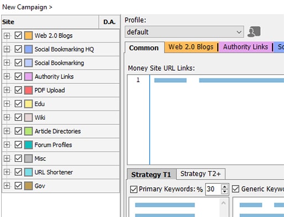Click the brown Gov color swatch
284x217 pixels.
click(28, 186)
